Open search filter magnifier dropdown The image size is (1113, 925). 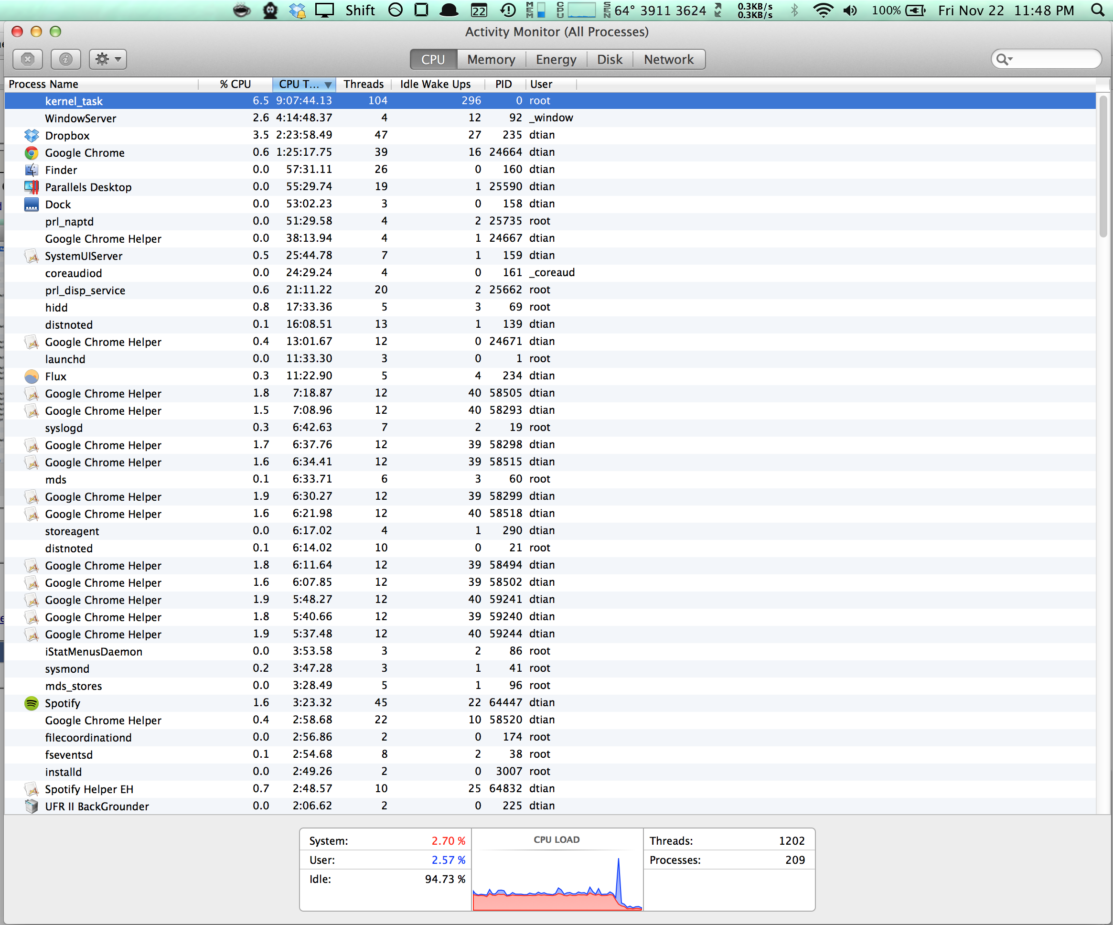pyautogui.click(x=1004, y=59)
